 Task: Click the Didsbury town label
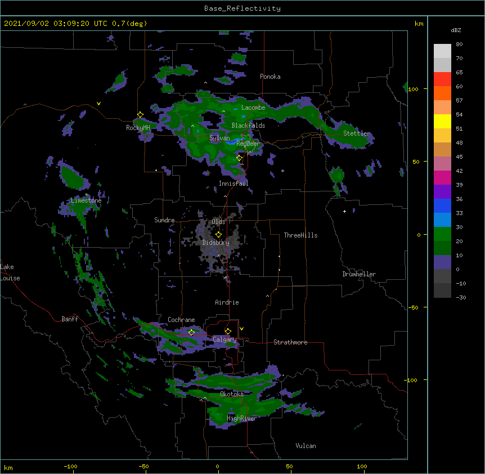[x=216, y=243]
